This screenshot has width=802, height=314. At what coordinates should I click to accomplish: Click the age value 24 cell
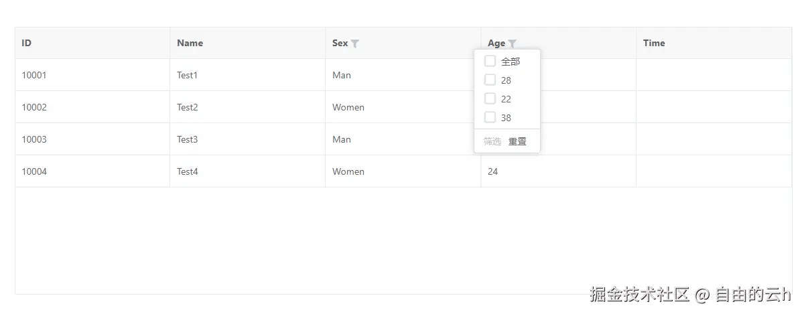492,171
